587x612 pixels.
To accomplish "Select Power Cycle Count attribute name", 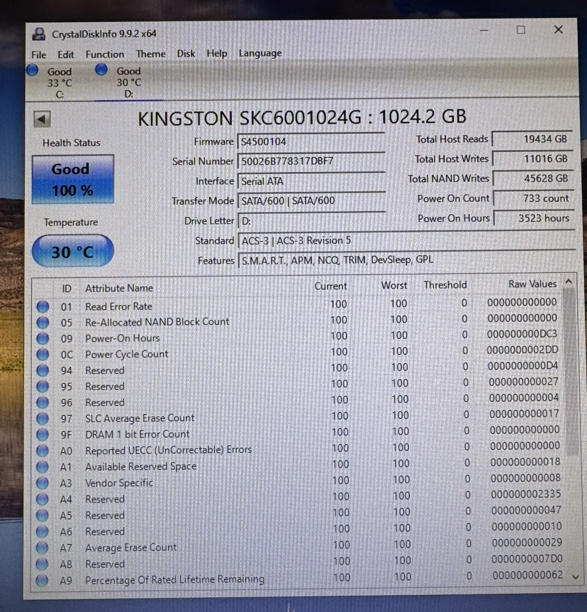I will (127, 354).
